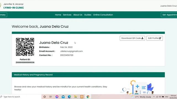The height and width of the screenshot is (99, 177).
Task: Show hidden system tray icons
Action: click(x=154, y=97)
